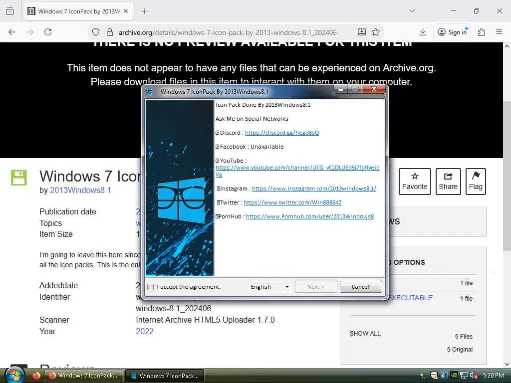Click the '5 Original' text
Image resolution: width=511 pixels, height=383 pixels.
pyautogui.click(x=460, y=350)
